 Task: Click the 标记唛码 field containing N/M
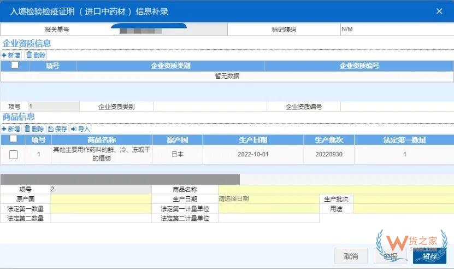[397, 30]
